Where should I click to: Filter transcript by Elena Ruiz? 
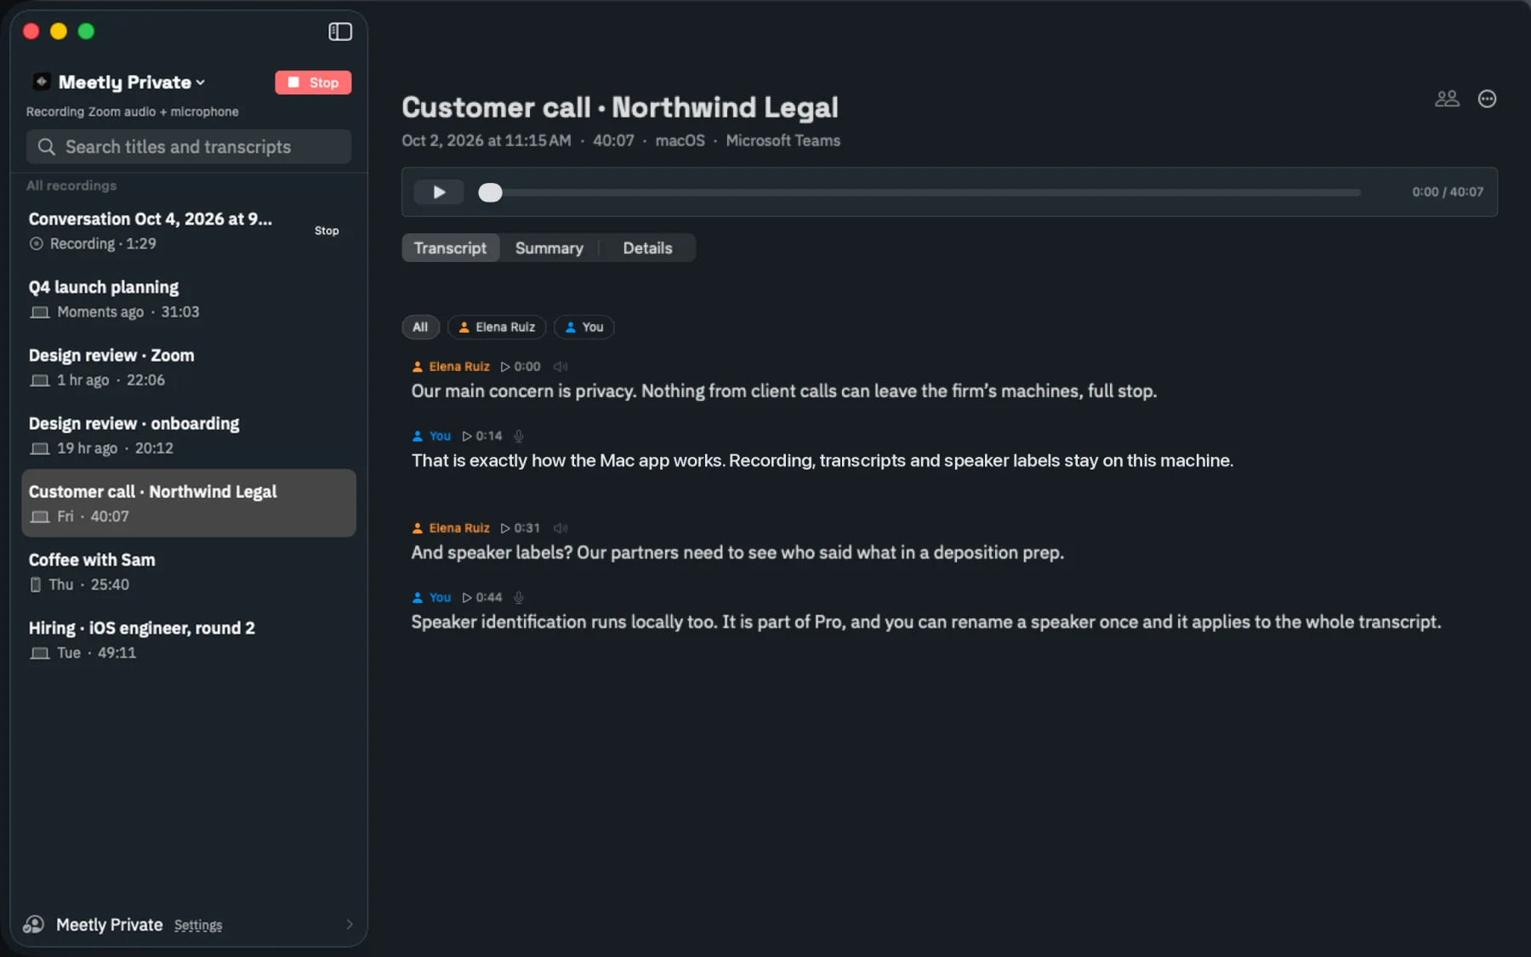(x=497, y=328)
